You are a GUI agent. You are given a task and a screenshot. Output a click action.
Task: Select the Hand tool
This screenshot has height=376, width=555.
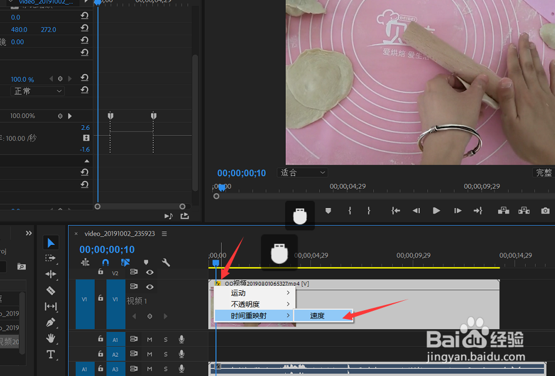pyautogui.click(x=51, y=338)
